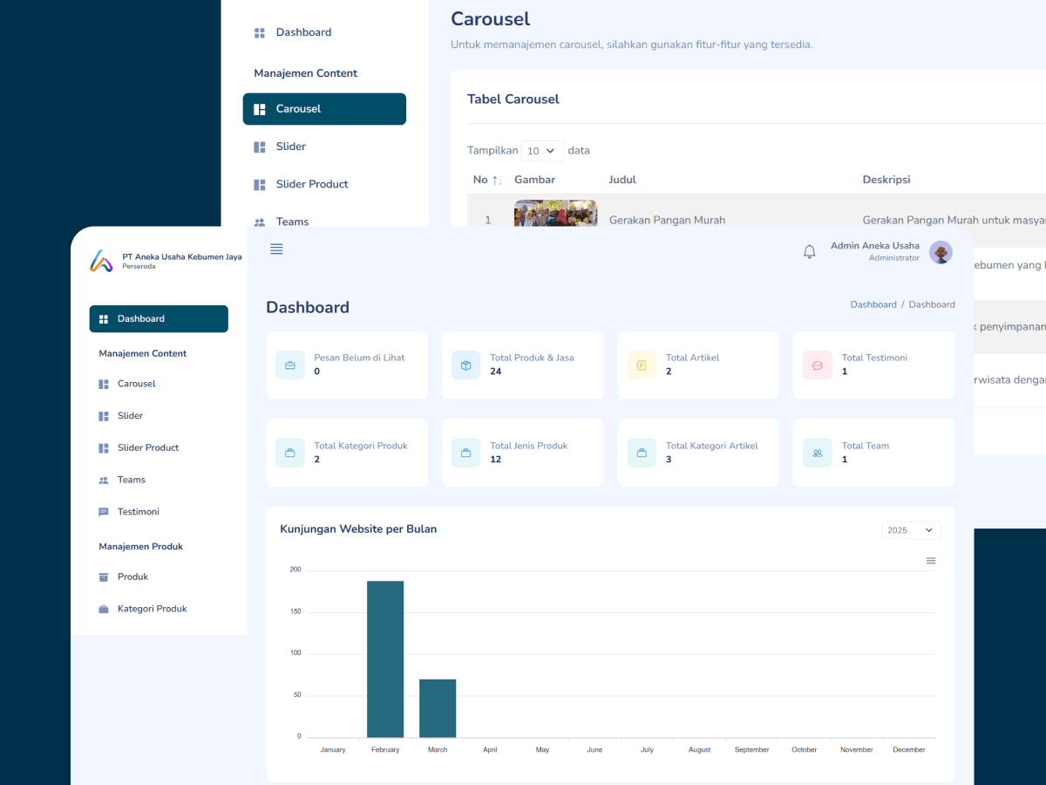Open chart options menu icon
The height and width of the screenshot is (785, 1046).
931,561
